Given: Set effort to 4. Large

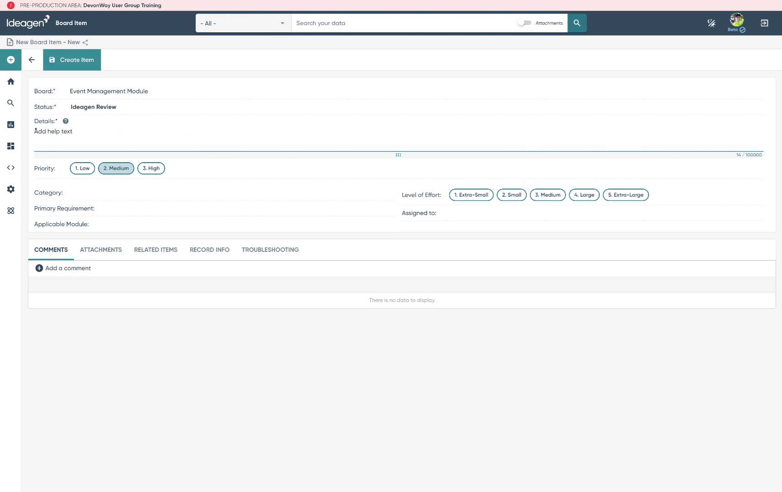Looking at the screenshot, I should click(x=584, y=195).
